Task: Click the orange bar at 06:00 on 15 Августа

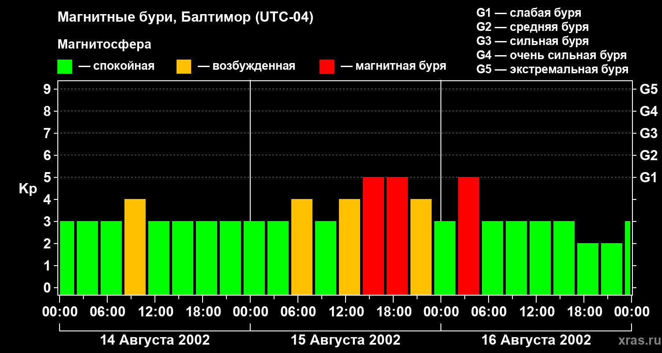Action: [302, 247]
